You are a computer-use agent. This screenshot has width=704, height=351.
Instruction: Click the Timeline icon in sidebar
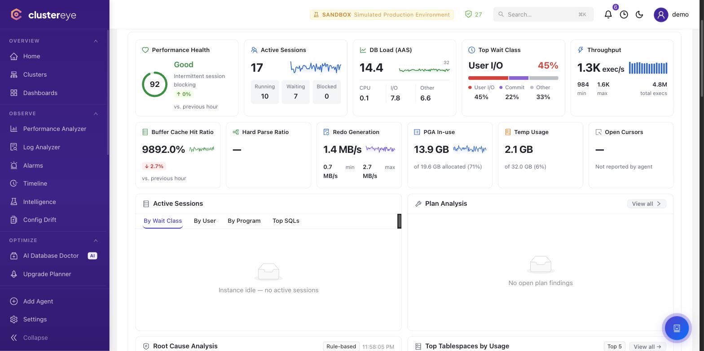coord(14,183)
